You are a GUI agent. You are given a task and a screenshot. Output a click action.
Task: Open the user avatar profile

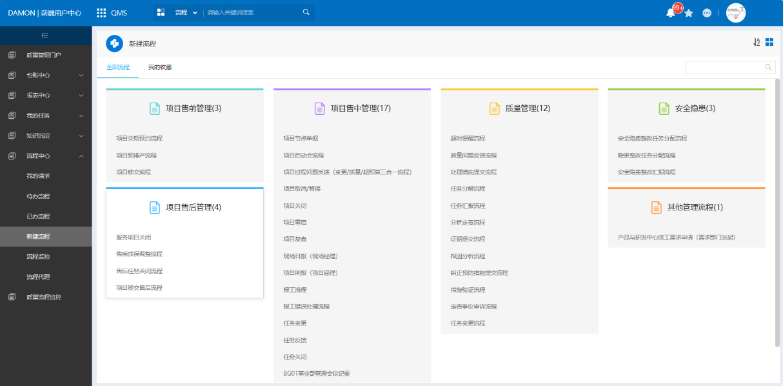735,13
